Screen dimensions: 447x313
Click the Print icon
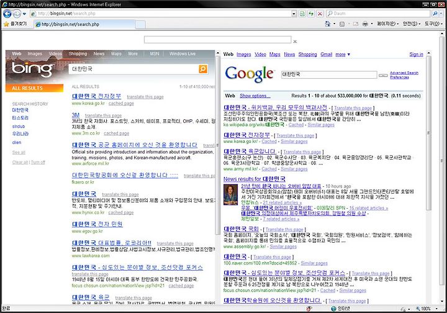click(365, 24)
